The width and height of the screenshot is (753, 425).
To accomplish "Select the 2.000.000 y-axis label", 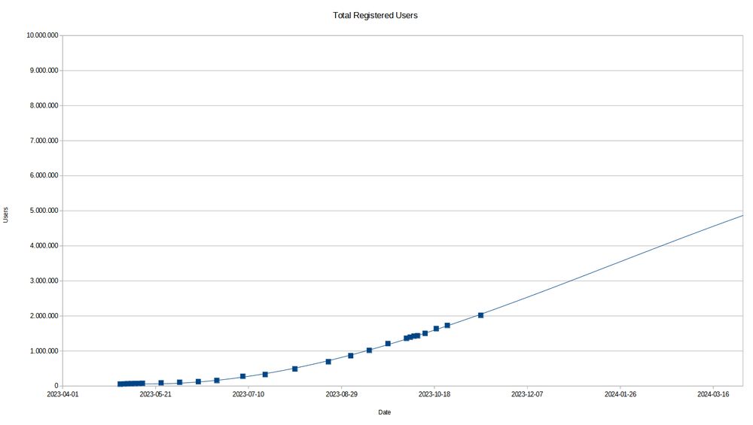I will tap(44, 316).
